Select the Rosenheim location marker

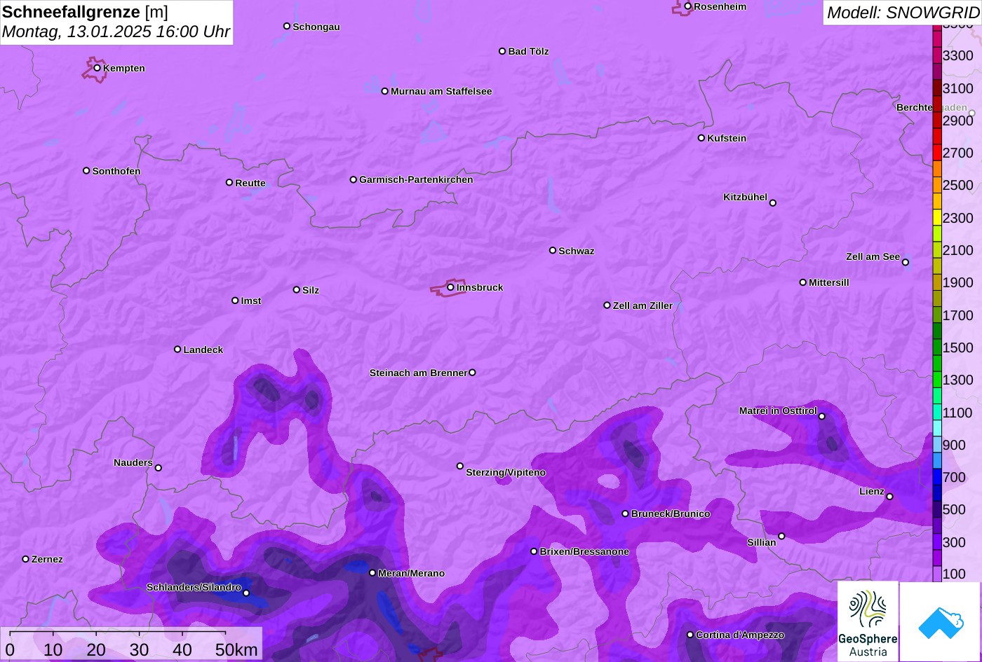687,6
